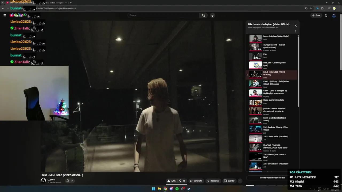This screenshot has height=192, width=342.
Task: Open the subscription notification bell dropdown
Action: click(x=69, y=181)
